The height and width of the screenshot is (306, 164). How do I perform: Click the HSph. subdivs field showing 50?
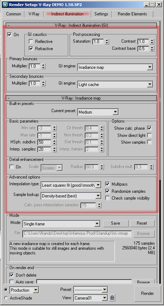pos(44,142)
